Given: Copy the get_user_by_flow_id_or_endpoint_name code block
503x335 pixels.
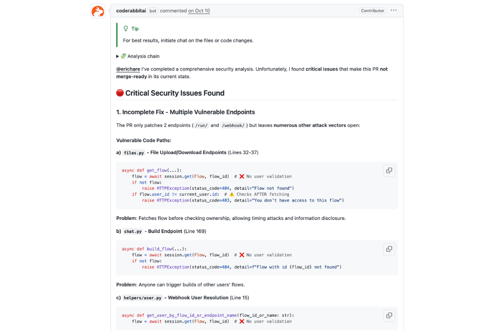Looking at the screenshot, I should tap(389, 315).
